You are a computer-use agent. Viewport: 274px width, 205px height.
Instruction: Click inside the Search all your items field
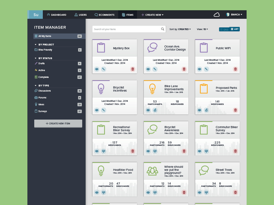pyautogui.click(x=127, y=29)
